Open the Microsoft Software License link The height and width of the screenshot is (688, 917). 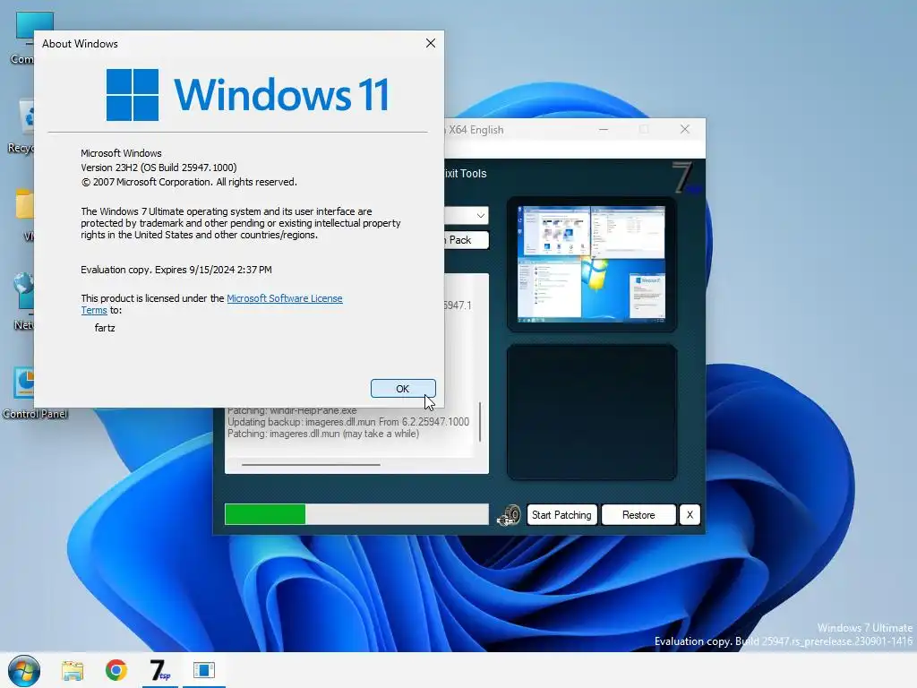[284, 298]
